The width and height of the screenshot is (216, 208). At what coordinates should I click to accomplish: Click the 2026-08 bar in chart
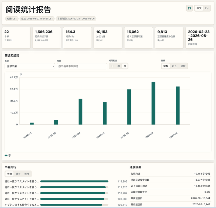pyautogui.click(x=178, y=106)
